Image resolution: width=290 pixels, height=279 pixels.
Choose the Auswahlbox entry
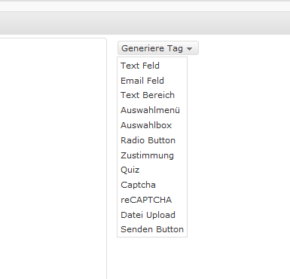coord(146,125)
